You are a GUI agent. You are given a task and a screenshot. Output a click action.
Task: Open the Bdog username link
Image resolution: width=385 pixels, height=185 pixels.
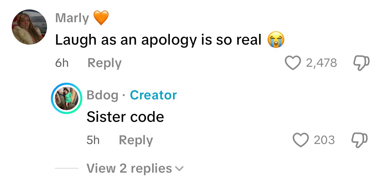[x=103, y=95]
